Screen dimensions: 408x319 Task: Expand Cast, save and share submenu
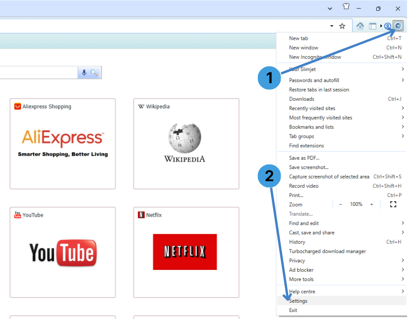coord(342,233)
